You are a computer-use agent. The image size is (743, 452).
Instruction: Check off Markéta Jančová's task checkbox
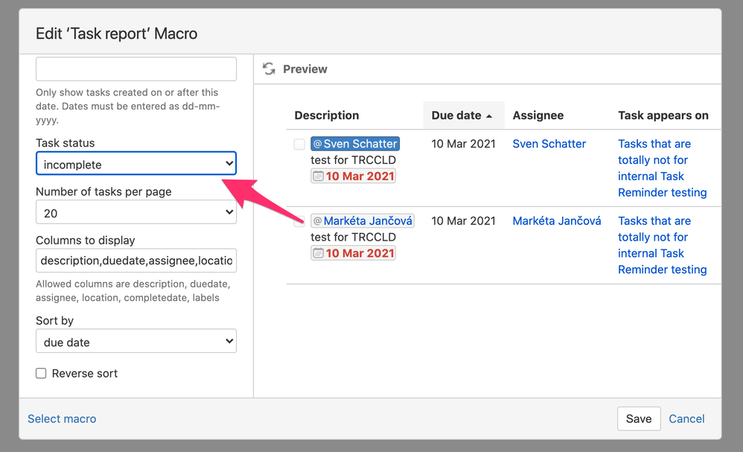(x=299, y=221)
